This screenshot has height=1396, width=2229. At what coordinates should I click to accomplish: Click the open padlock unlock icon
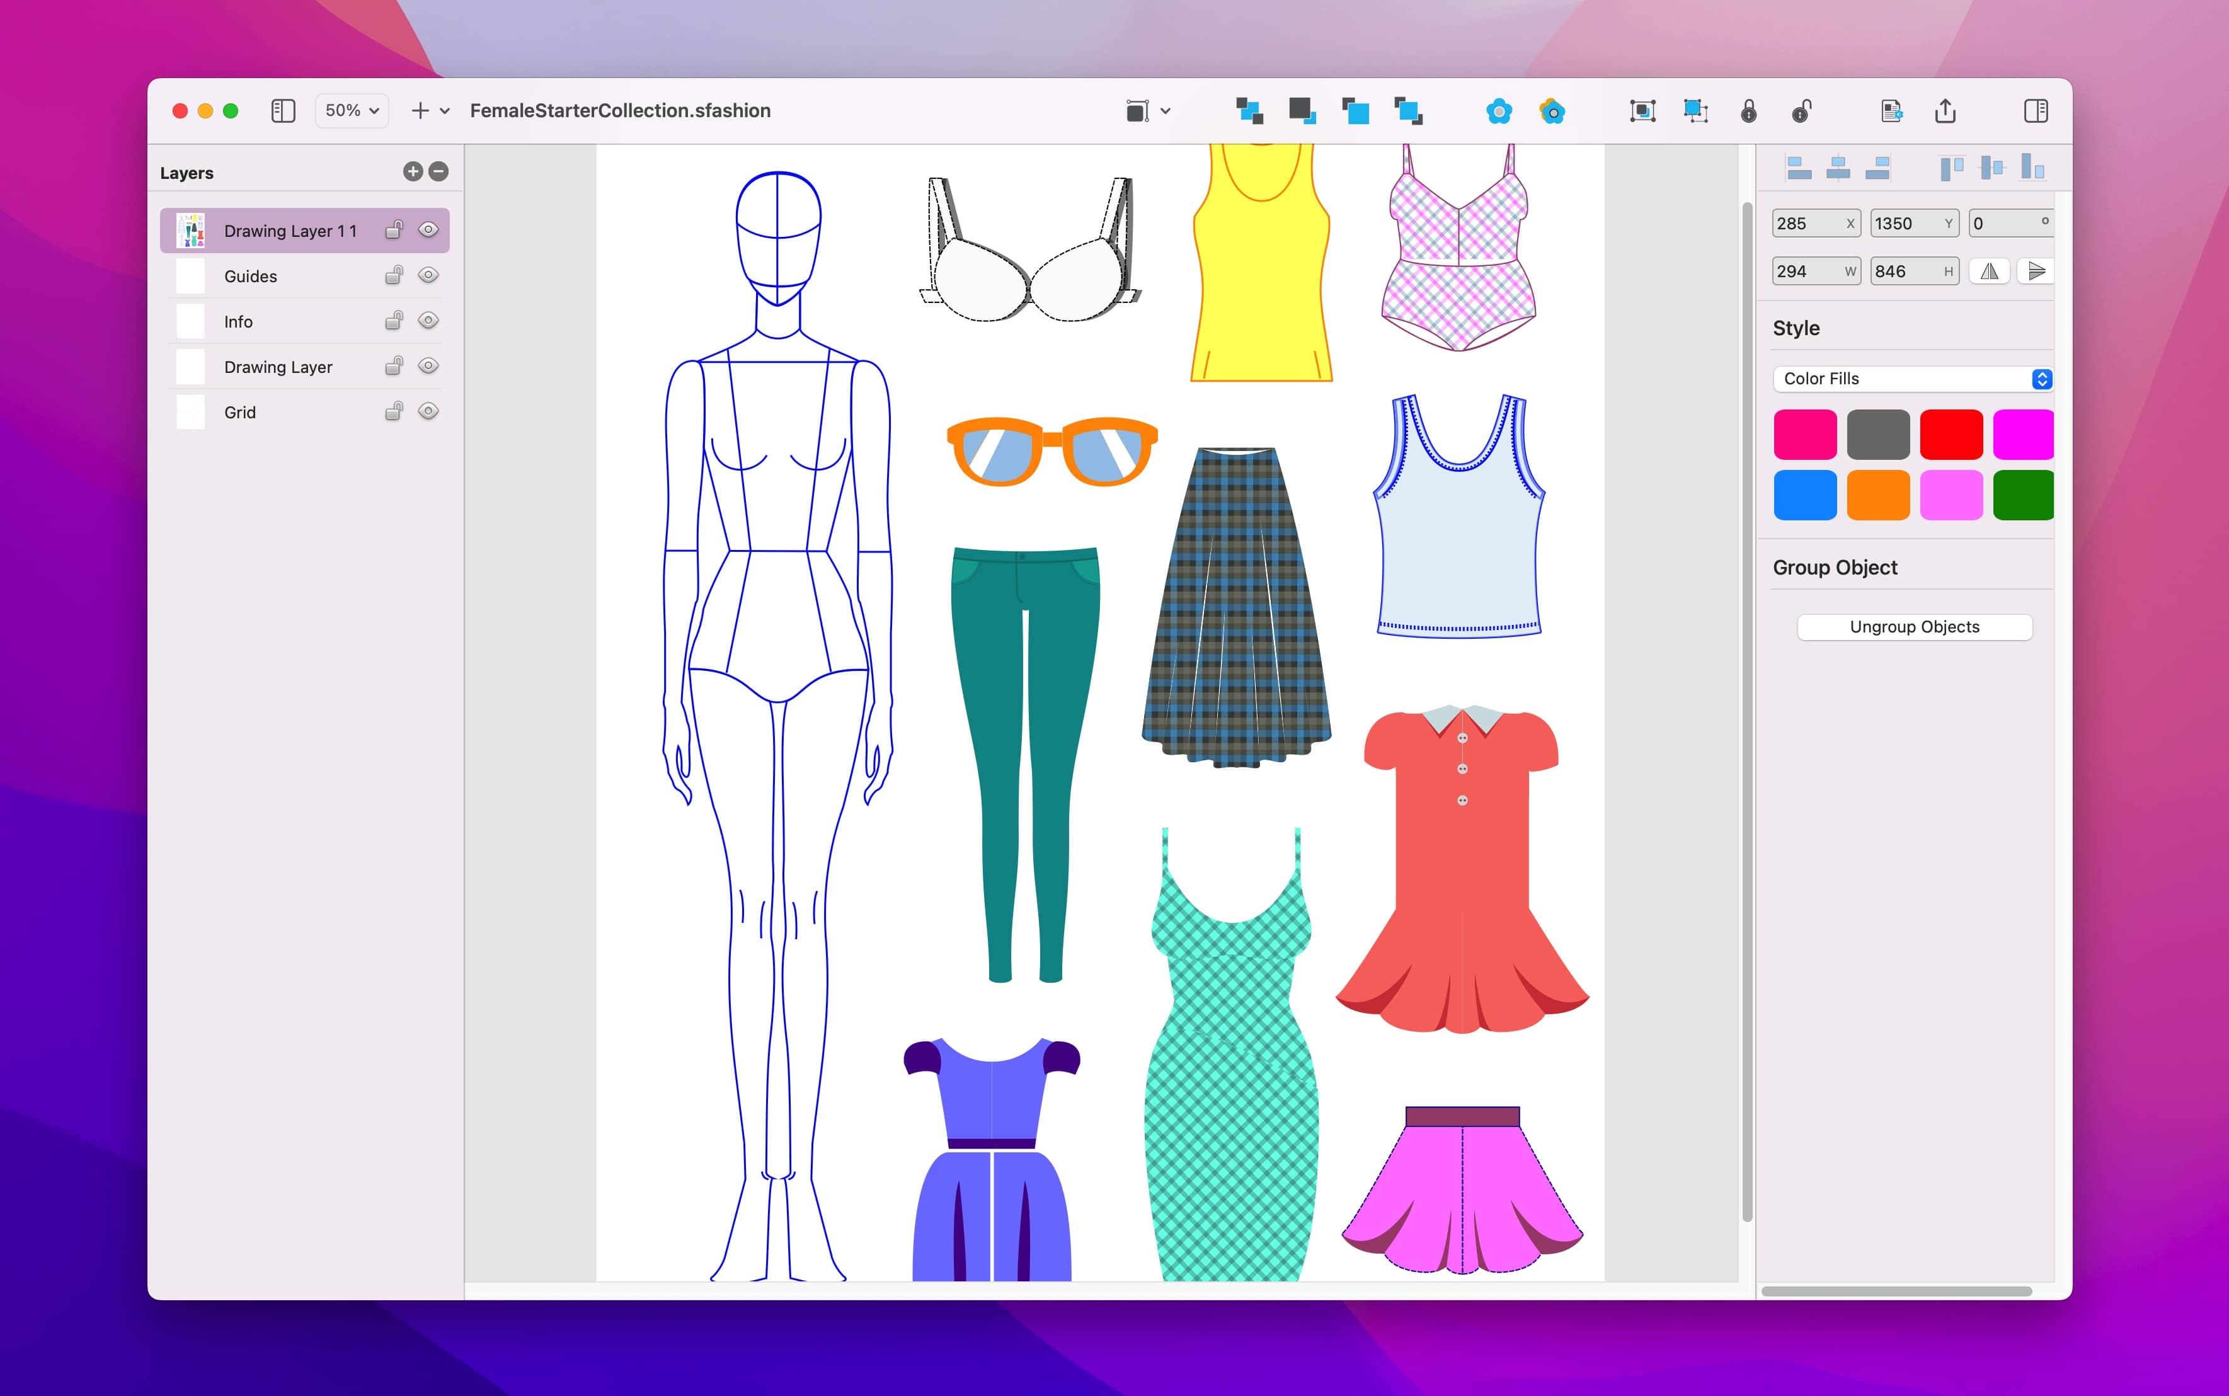click(1801, 112)
